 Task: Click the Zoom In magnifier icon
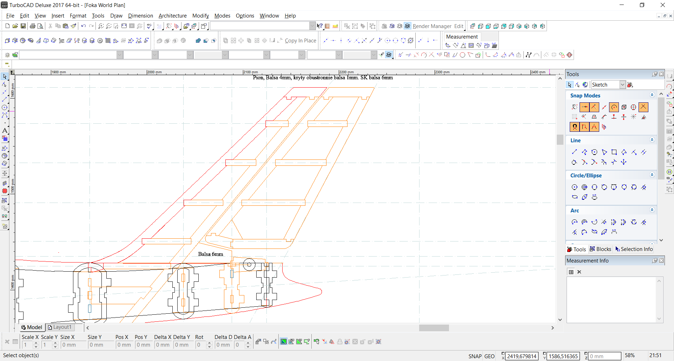click(x=101, y=26)
